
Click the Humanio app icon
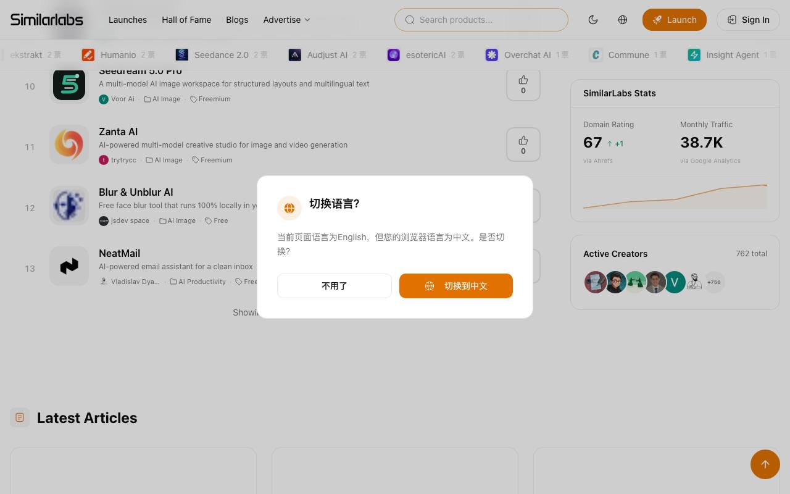pos(88,55)
